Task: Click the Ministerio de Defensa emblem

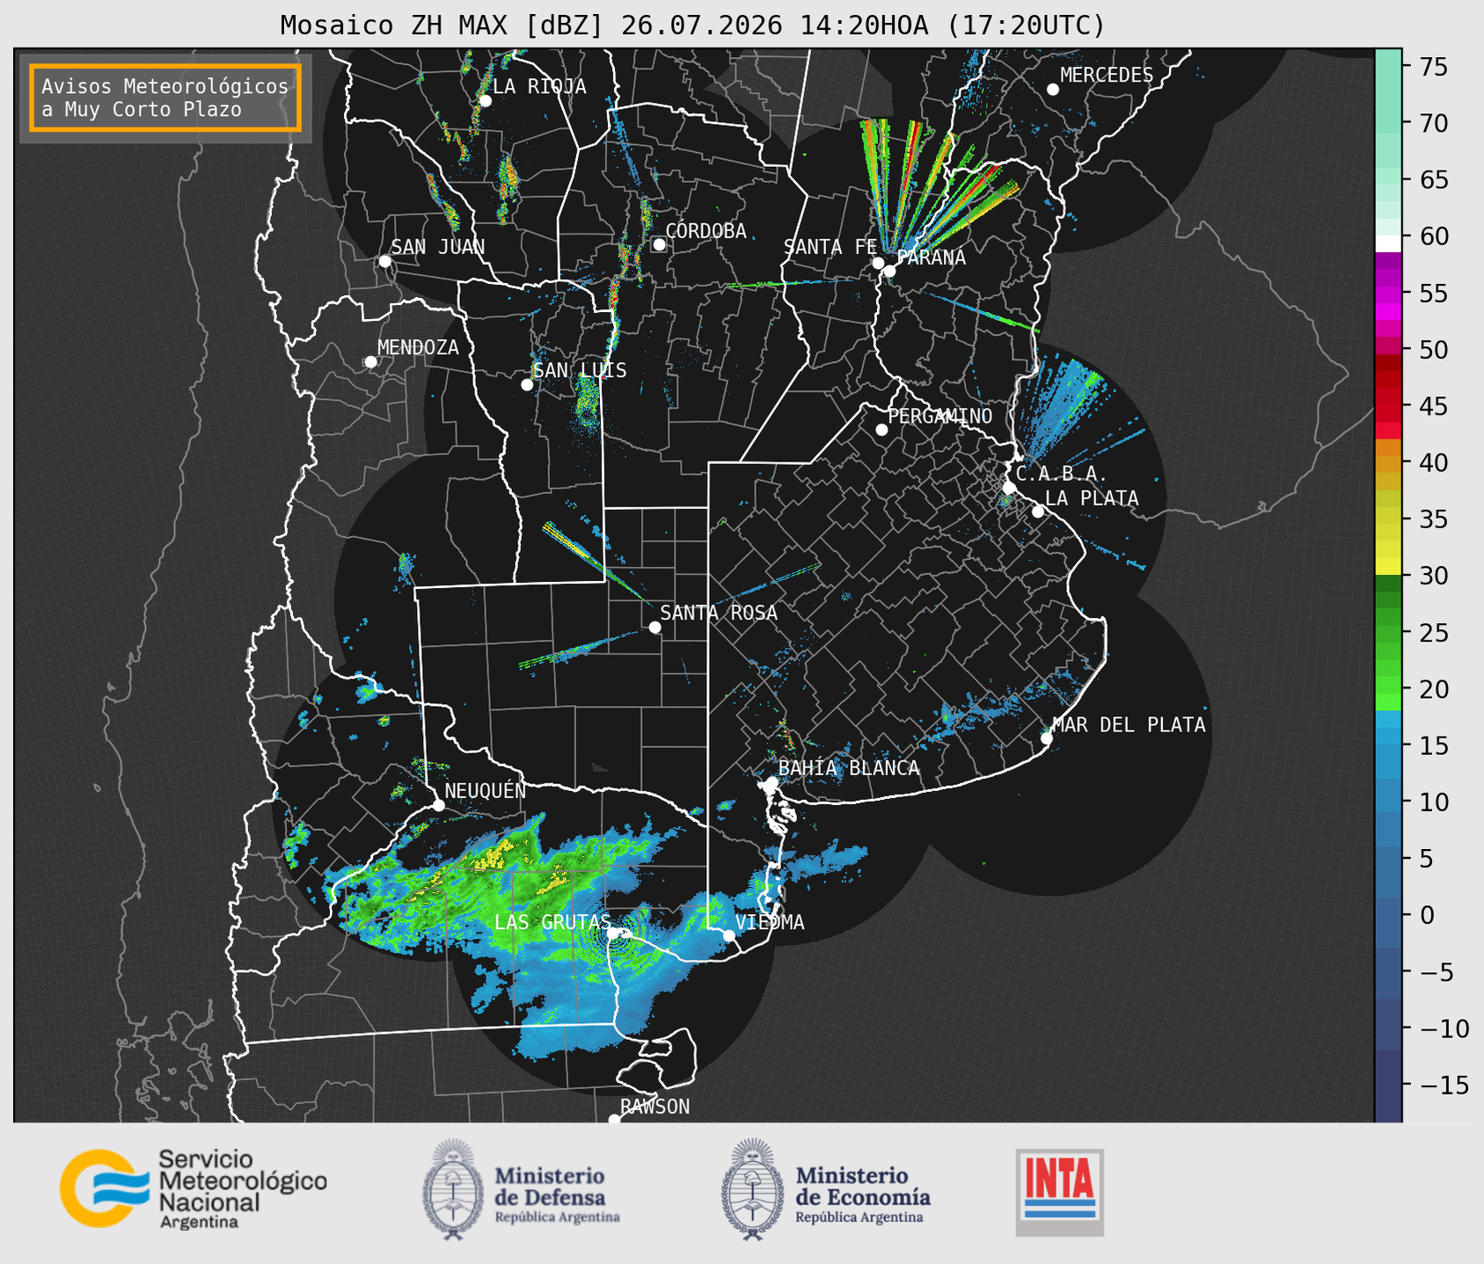Action: [x=454, y=1189]
